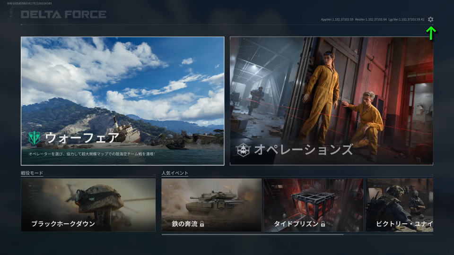Click the lock icon on 鉄の奔流
This screenshot has height=255, width=454.
[x=202, y=224]
